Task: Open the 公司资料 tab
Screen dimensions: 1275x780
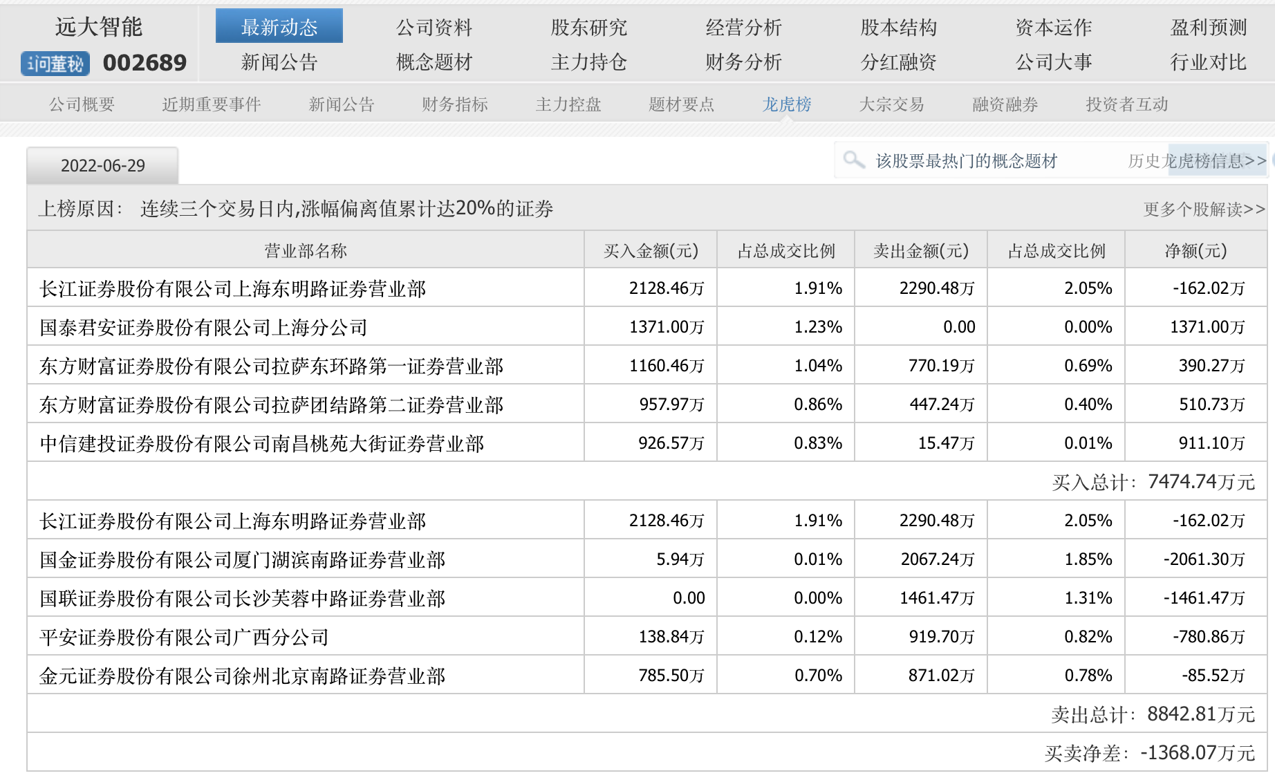Action: coord(434,27)
